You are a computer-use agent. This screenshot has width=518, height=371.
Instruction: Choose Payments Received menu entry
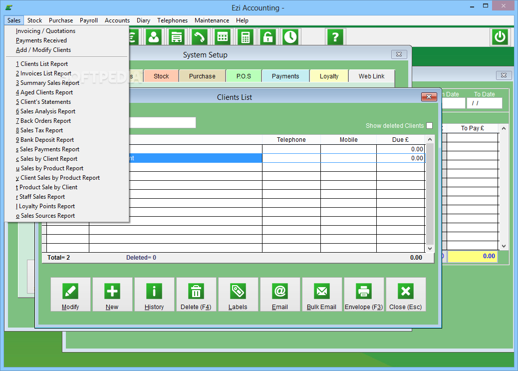coord(67,40)
